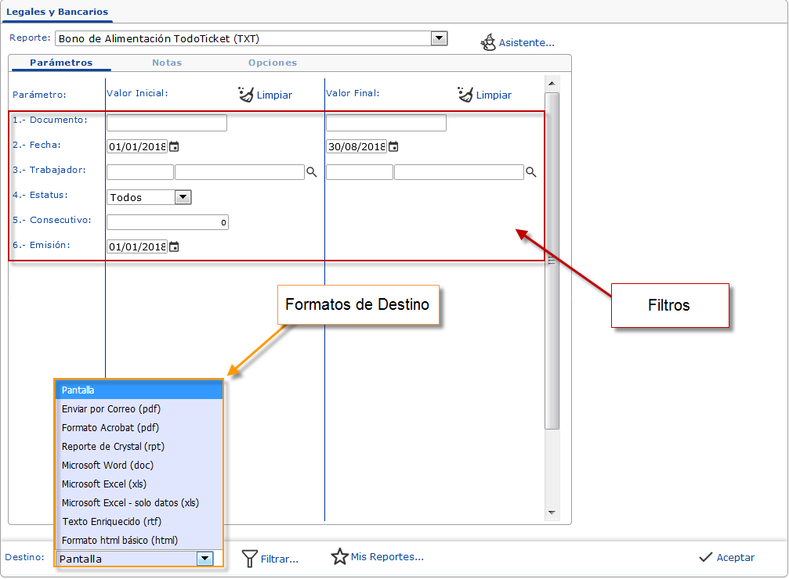Open the Asistente link
Screen dimensions: 789x579
[x=527, y=43]
